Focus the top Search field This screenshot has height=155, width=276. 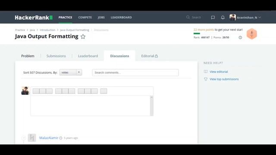[196, 17]
